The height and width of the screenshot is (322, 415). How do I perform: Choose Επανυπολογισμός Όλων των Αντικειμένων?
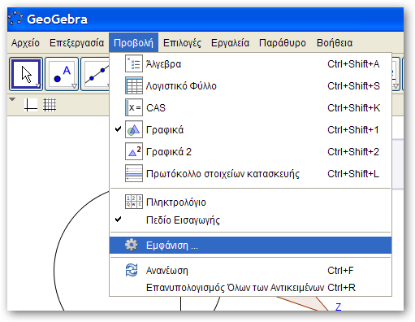(x=250, y=287)
